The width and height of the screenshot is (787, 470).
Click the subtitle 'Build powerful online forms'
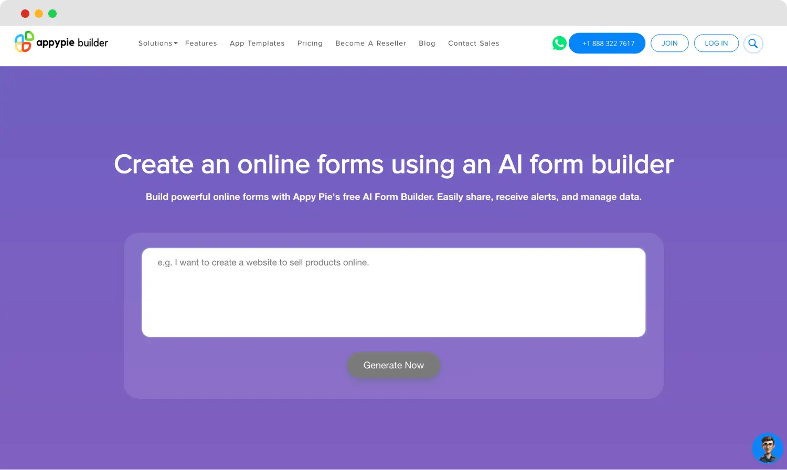point(393,197)
